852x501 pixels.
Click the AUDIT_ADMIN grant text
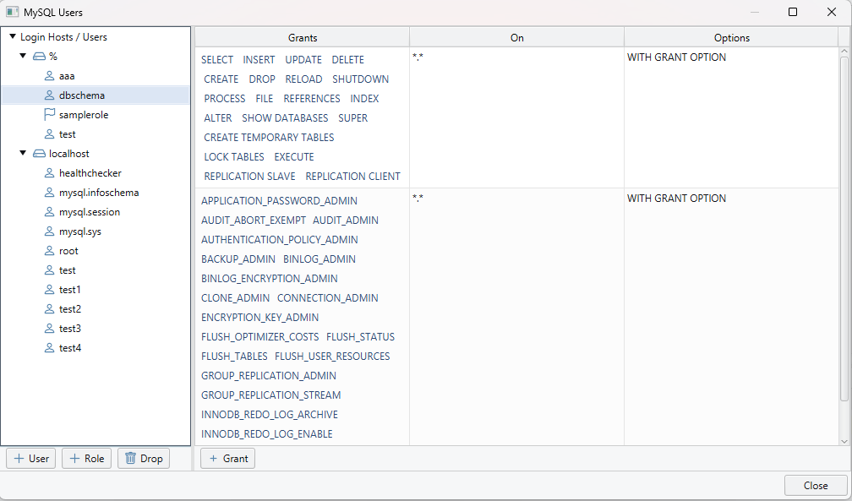[346, 221]
